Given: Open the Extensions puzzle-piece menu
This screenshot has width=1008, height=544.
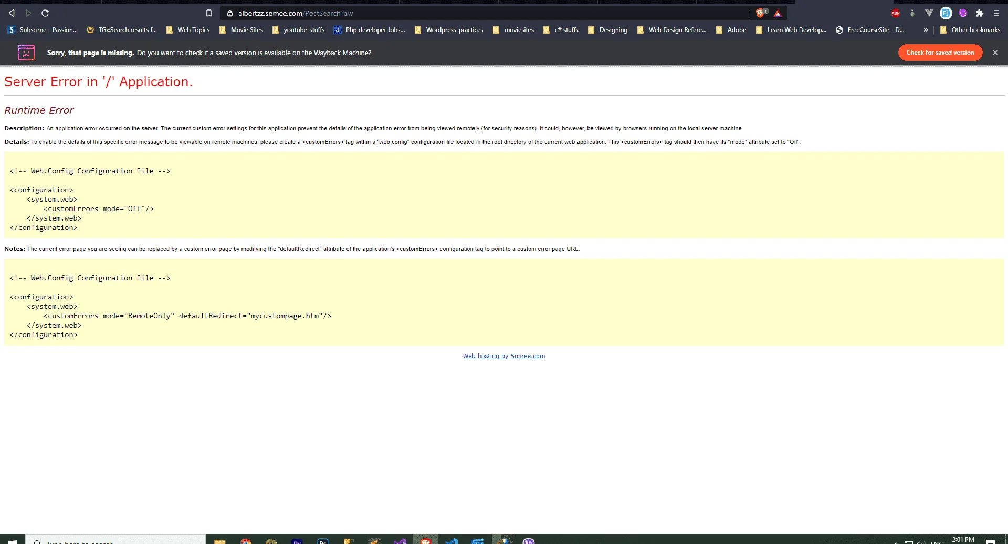Looking at the screenshot, I should click(x=980, y=13).
